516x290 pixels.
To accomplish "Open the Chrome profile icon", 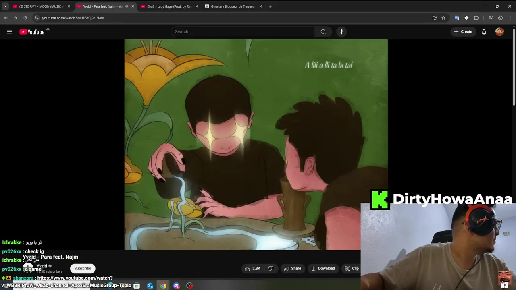I will [x=500, y=18].
